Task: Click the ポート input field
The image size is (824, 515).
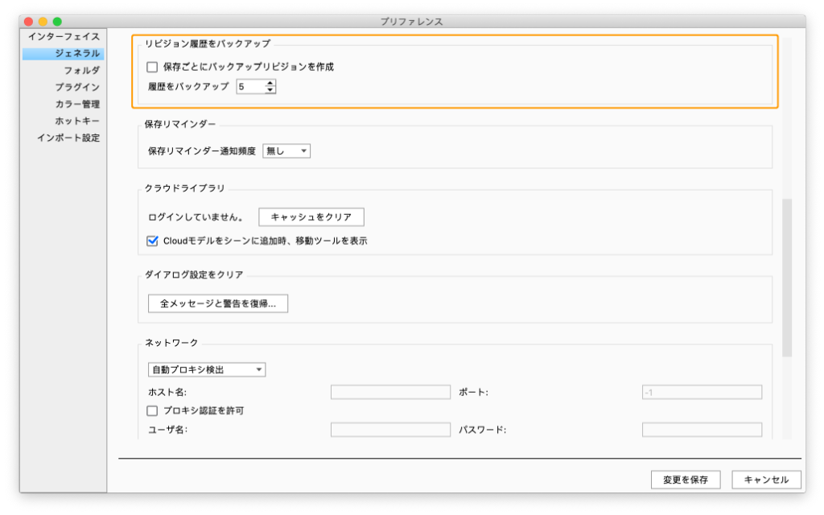Action: pyautogui.click(x=702, y=392)
